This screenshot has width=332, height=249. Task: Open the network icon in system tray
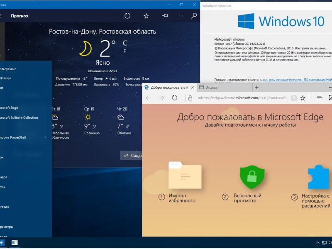324,243
